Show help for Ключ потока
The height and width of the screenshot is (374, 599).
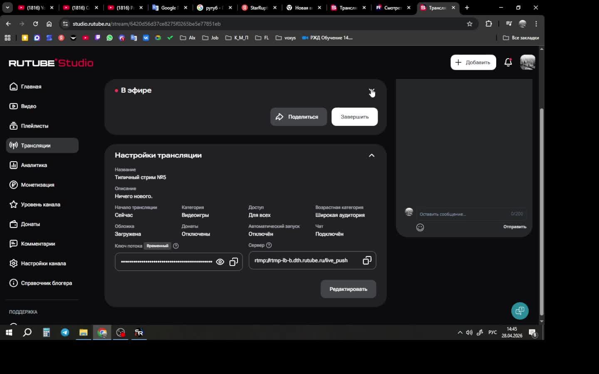coord(176,246)
